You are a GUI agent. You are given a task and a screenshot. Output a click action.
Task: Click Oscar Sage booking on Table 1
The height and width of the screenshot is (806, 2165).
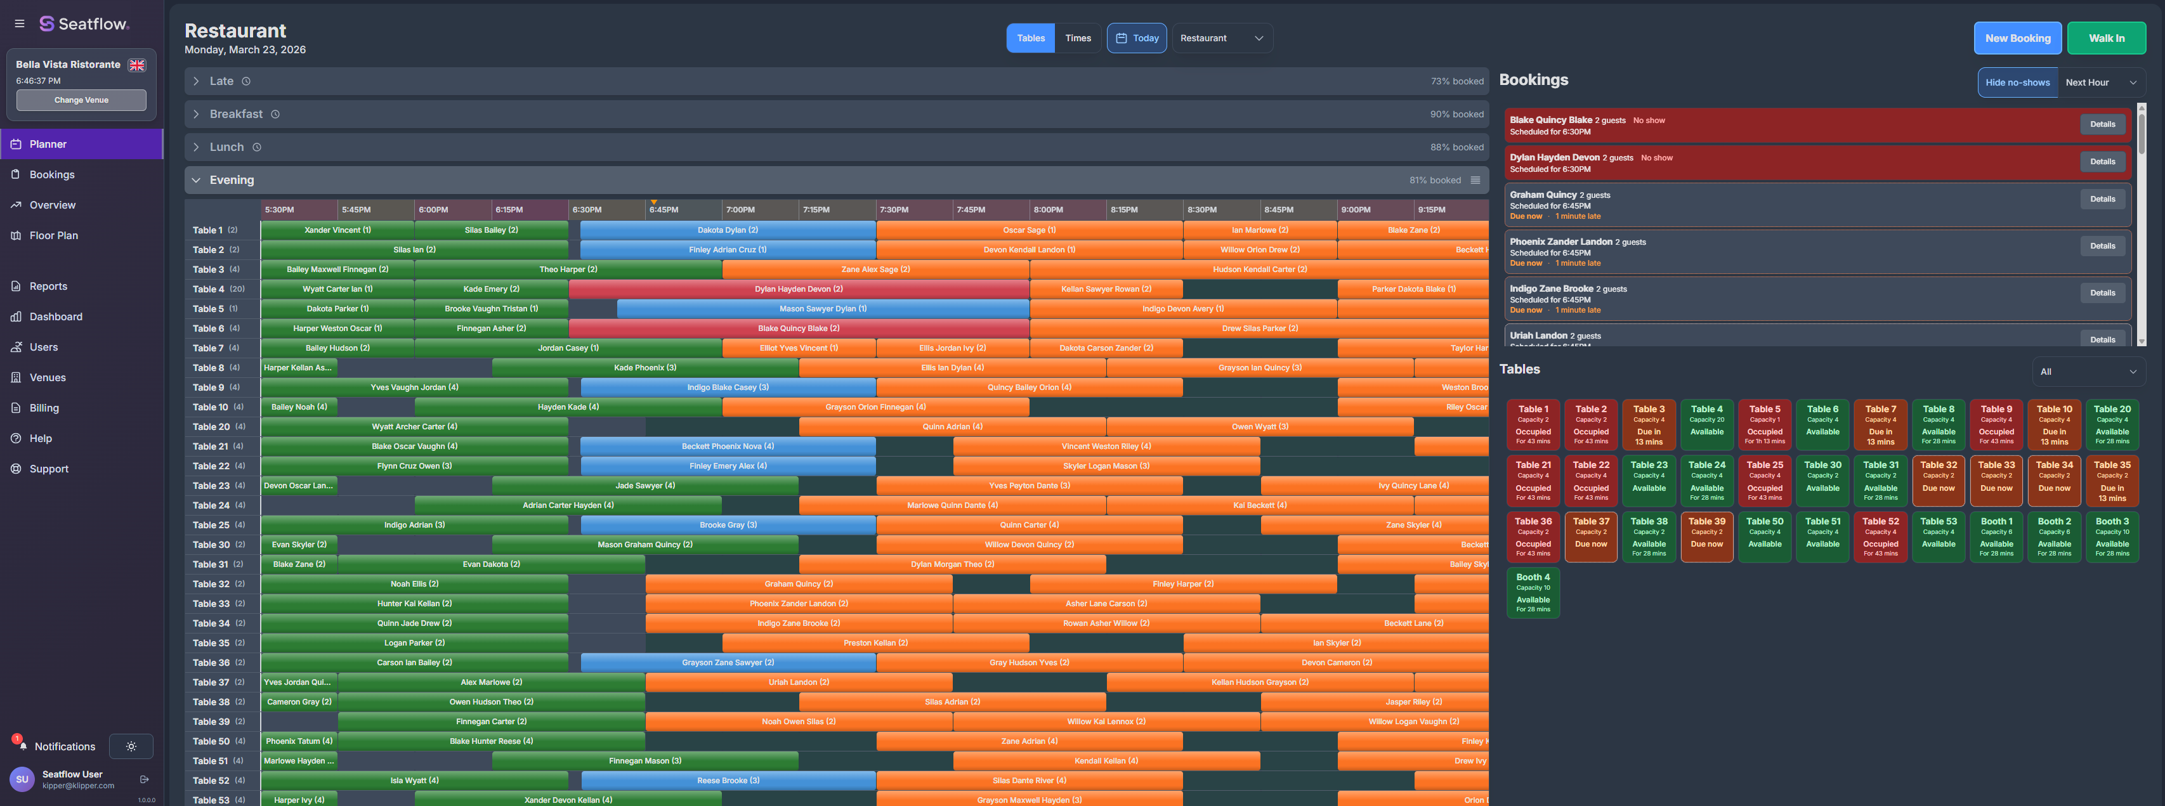[x=1029, y=230]
